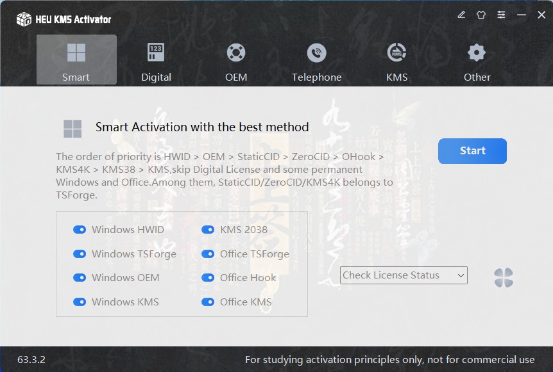Click the four-leaf clover icon
The width and height of the screenshot is (553, 372).
click(x=504, y=277)
